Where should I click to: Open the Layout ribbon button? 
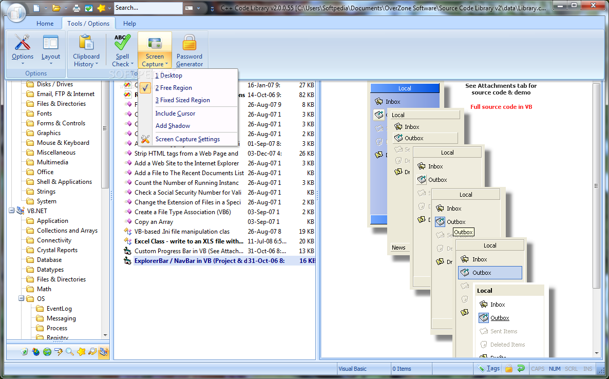pyautogui.click(x=51, y=50)
